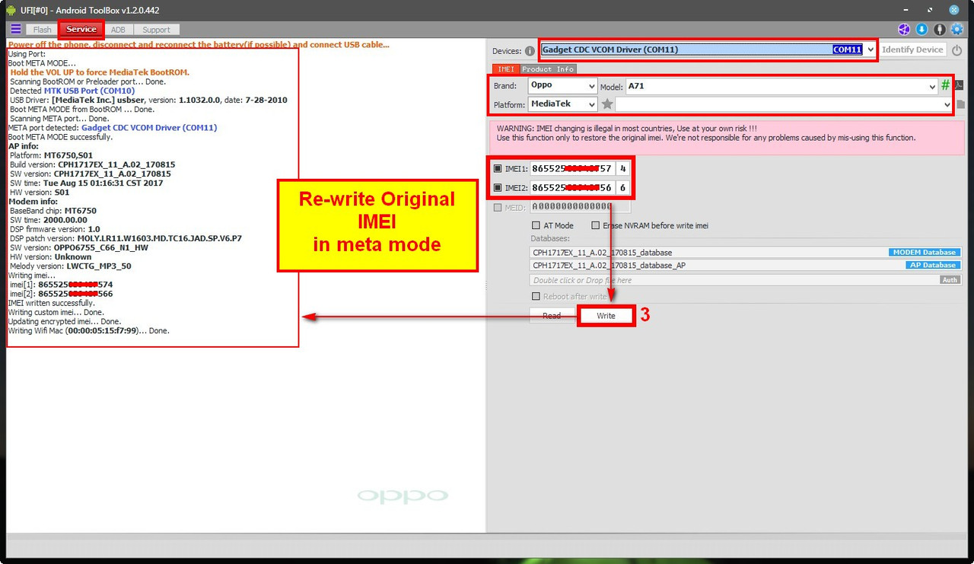The height and width of the screenshot is (564, 974).
Task: Click the MODEM Database tag
Action: click(924, 253)
